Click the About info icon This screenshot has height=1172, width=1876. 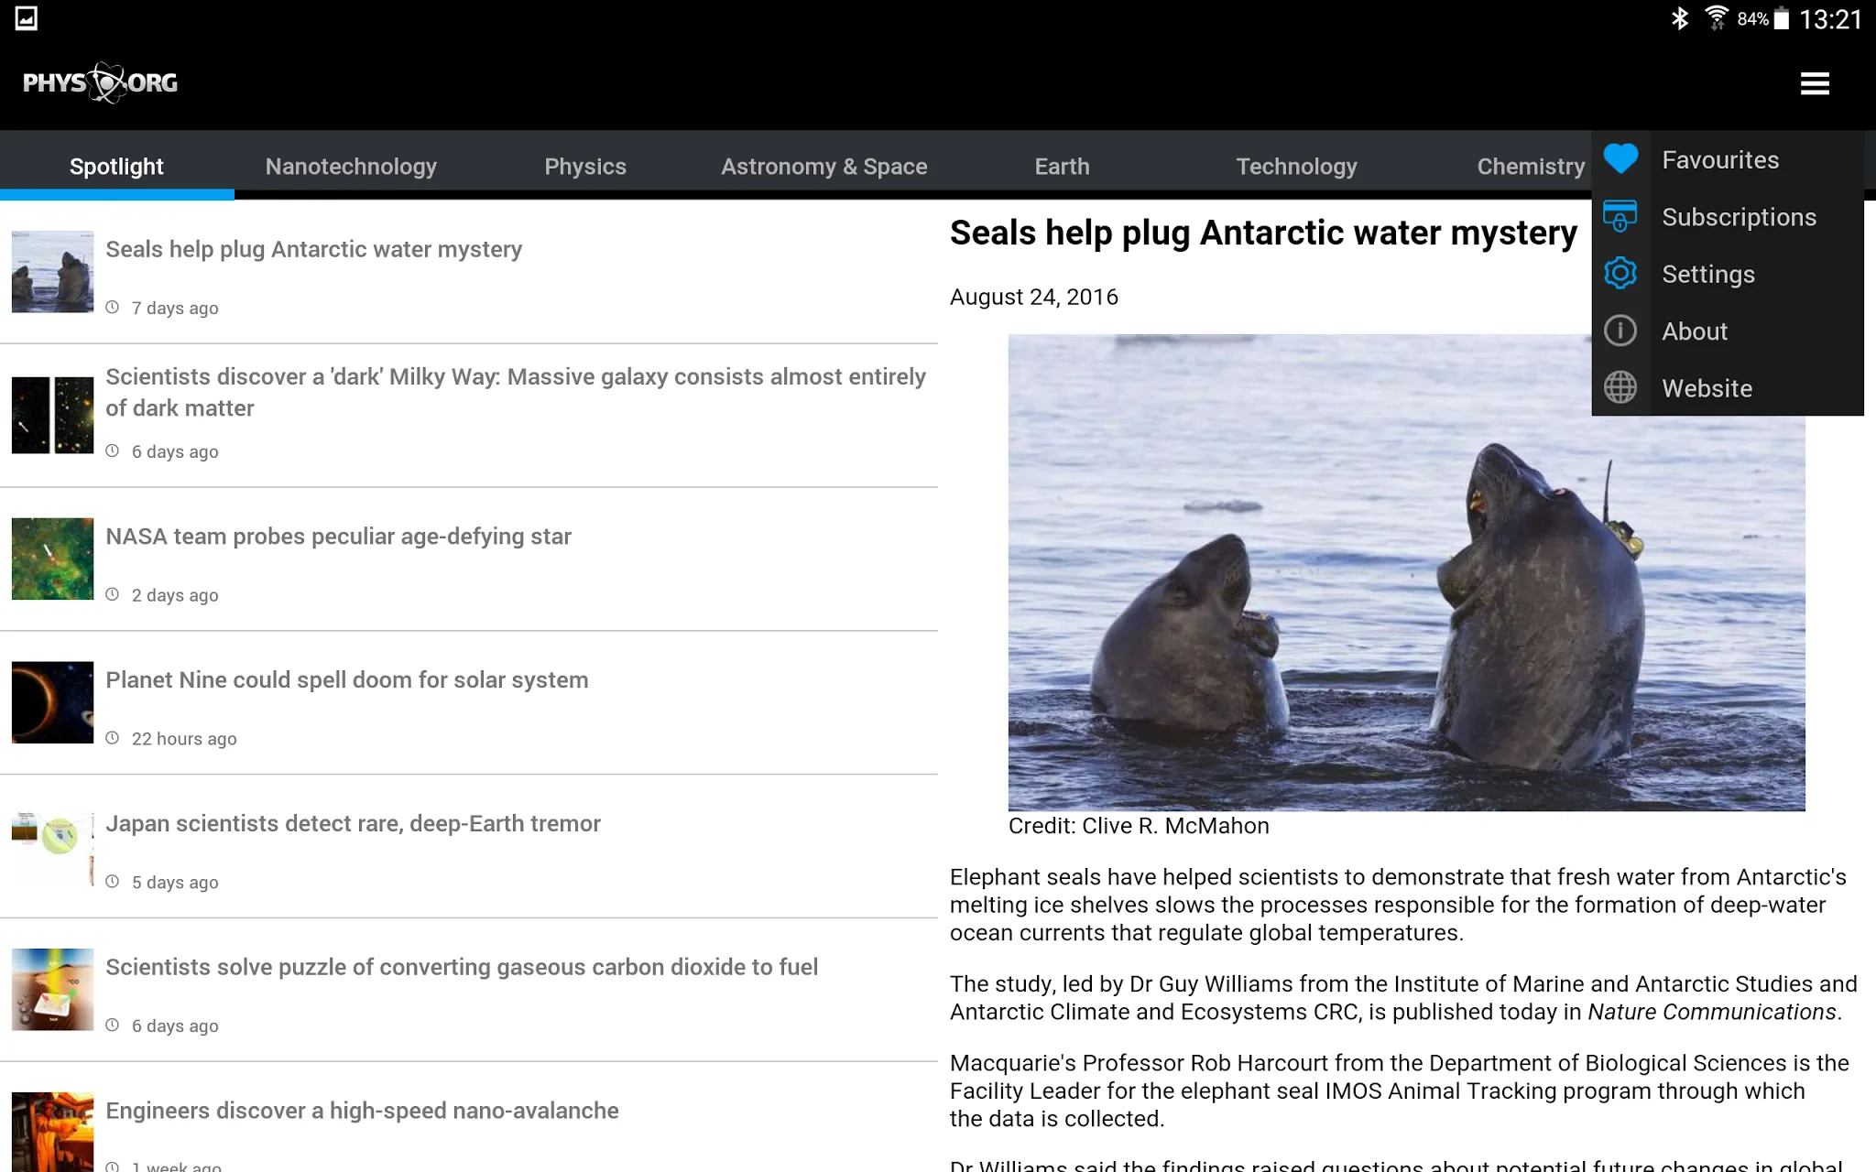pyautogui.click(x=1620, y=331)
